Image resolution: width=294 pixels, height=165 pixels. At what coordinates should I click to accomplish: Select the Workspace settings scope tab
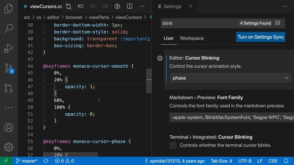pyautogui.click(x=192, y=38)
